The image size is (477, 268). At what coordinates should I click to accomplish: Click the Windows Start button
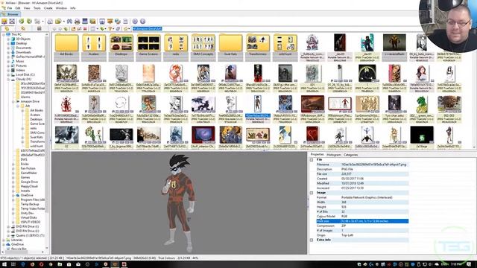pos(4,264)
